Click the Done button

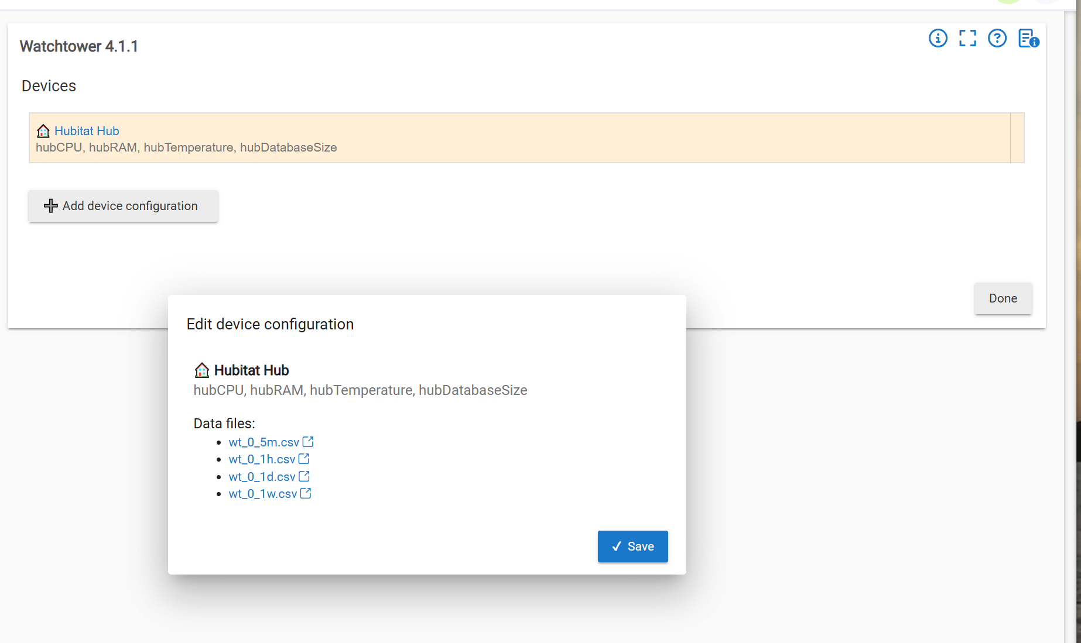[x=1003, y=298]
